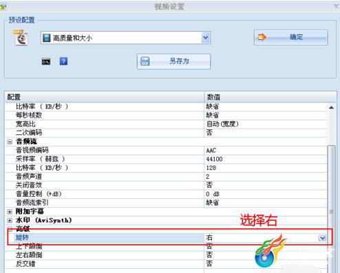Click the MP4 film reel preset icon
The image size is (340, 273).
point(21,38)
